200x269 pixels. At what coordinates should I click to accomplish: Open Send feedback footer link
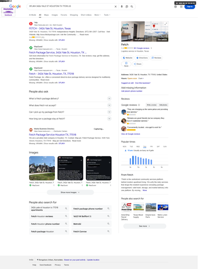[x=45, y=265]
